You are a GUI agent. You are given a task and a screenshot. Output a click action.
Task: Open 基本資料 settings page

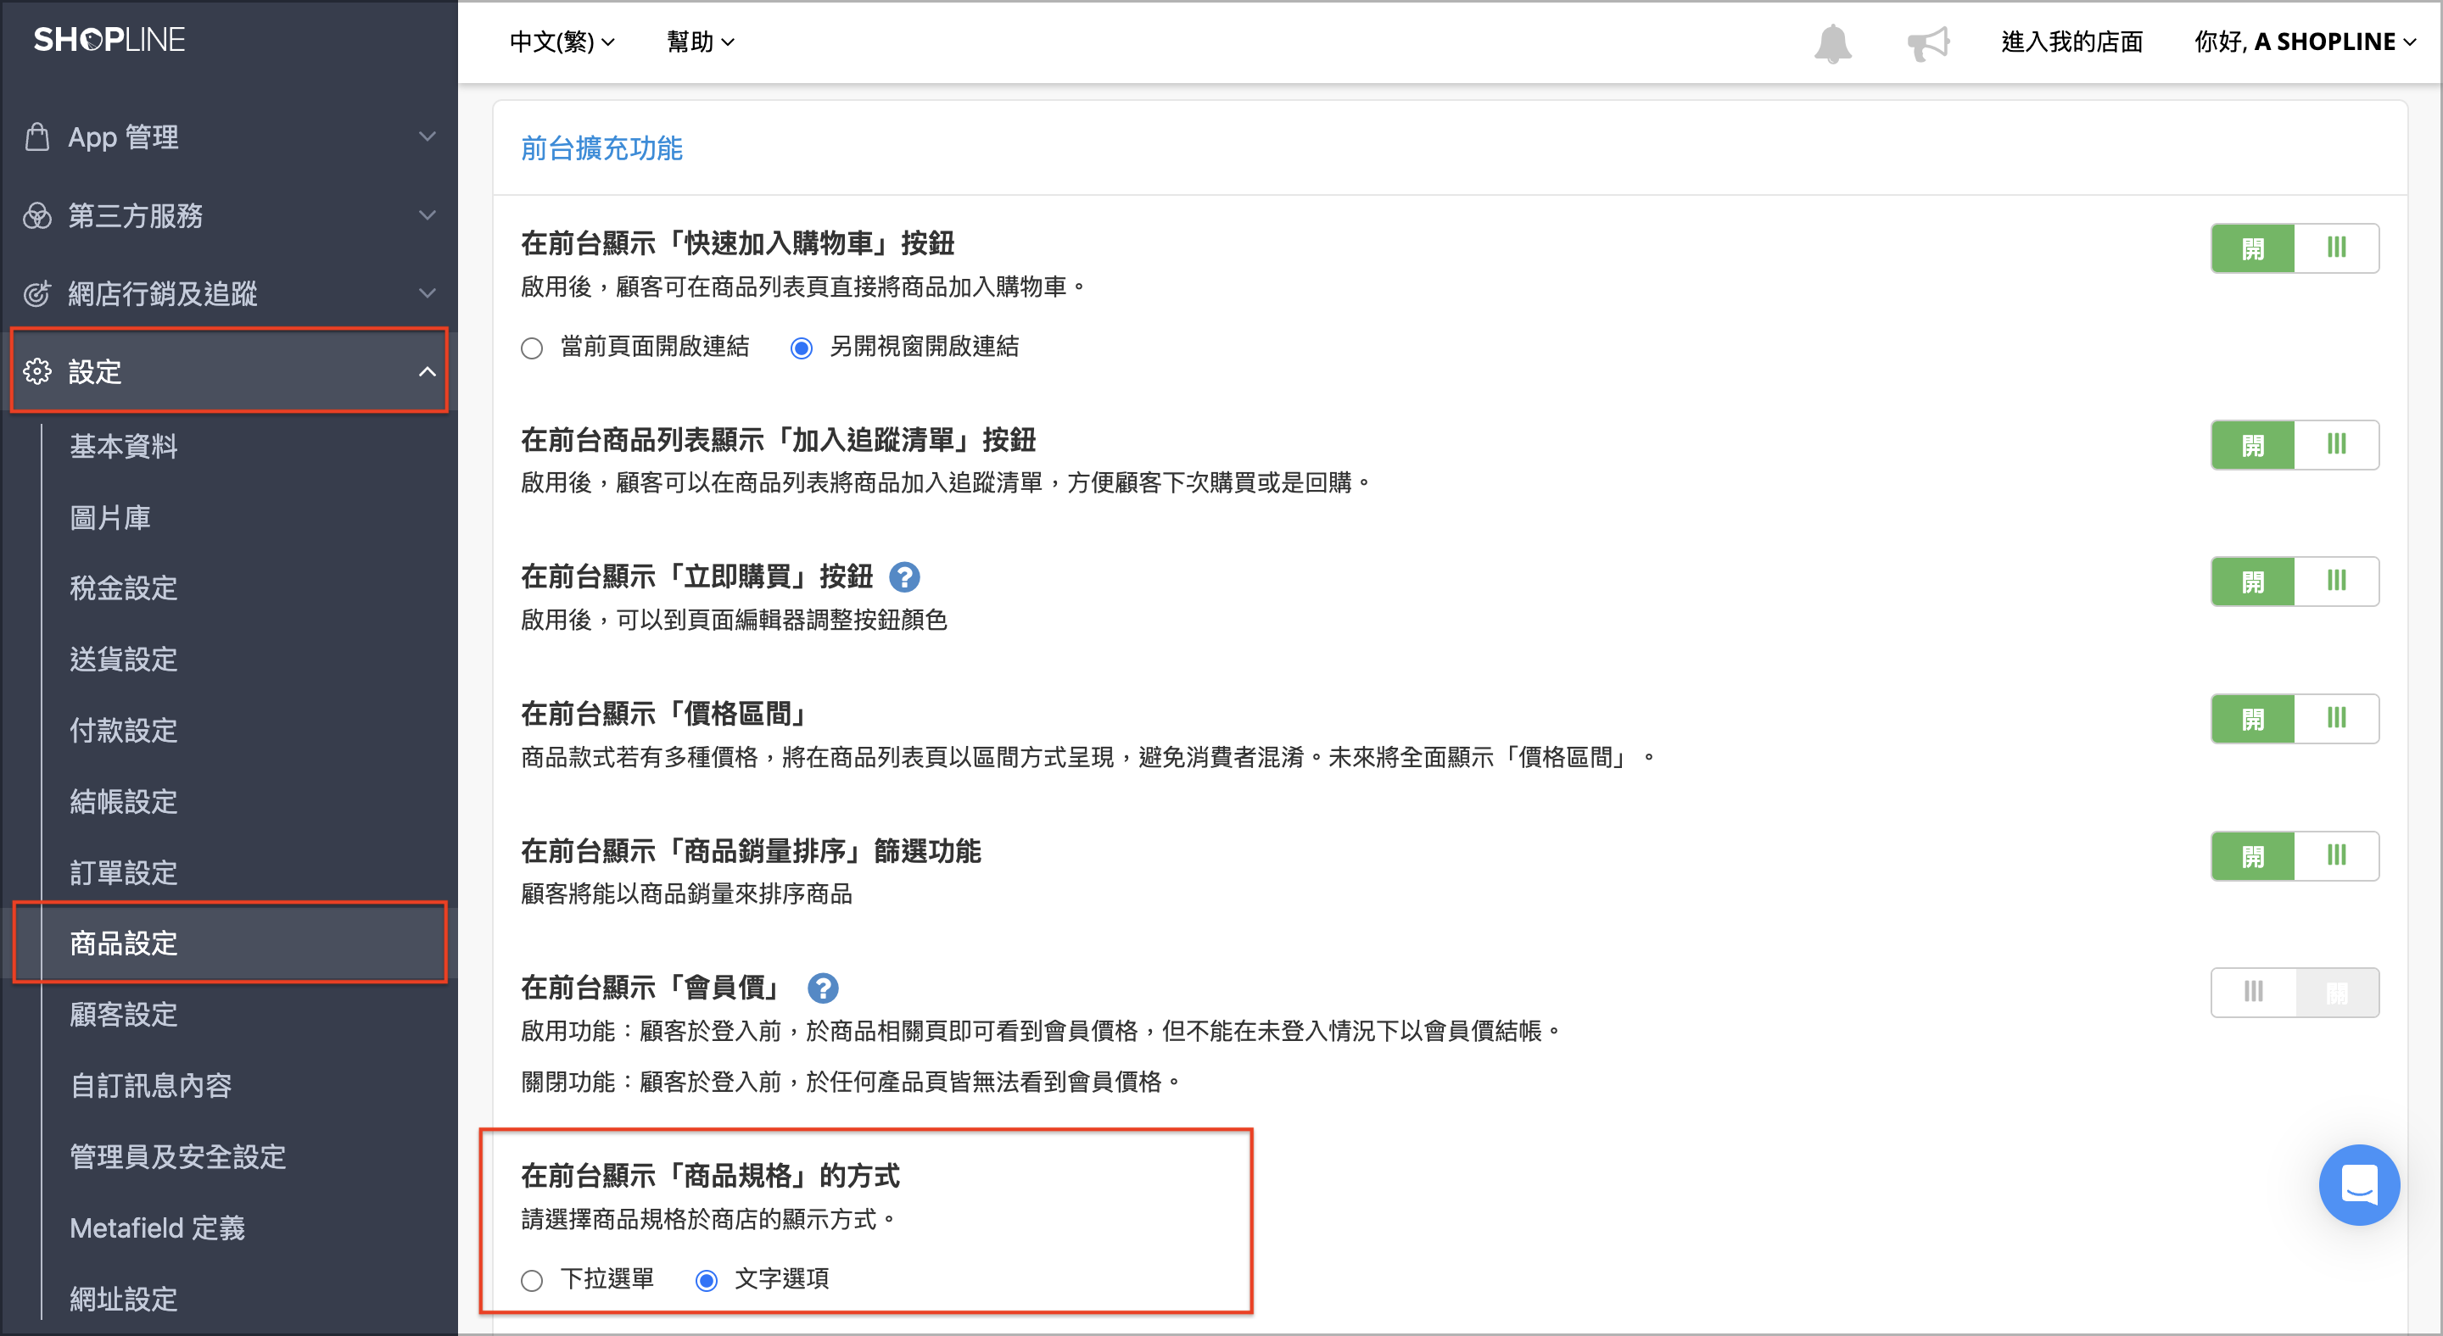pos(123,446)
